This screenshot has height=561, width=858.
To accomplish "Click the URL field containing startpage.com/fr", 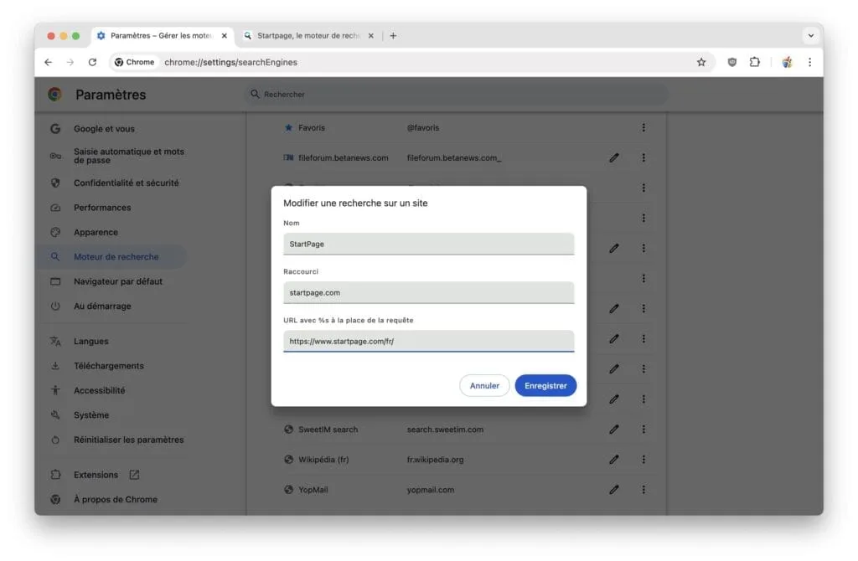I will click(428, 340).
